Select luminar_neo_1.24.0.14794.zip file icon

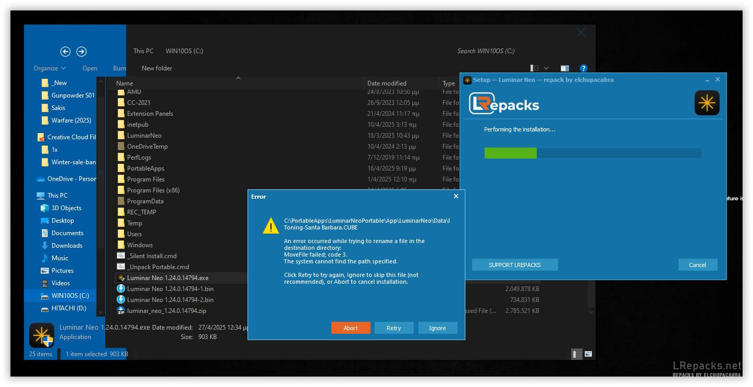point(121,311)
